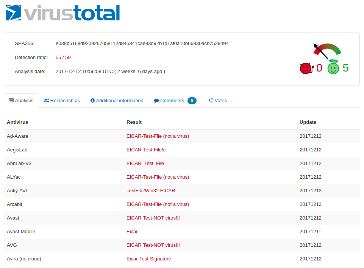Click the Eicar-Test-Signature result

point(148,259)
